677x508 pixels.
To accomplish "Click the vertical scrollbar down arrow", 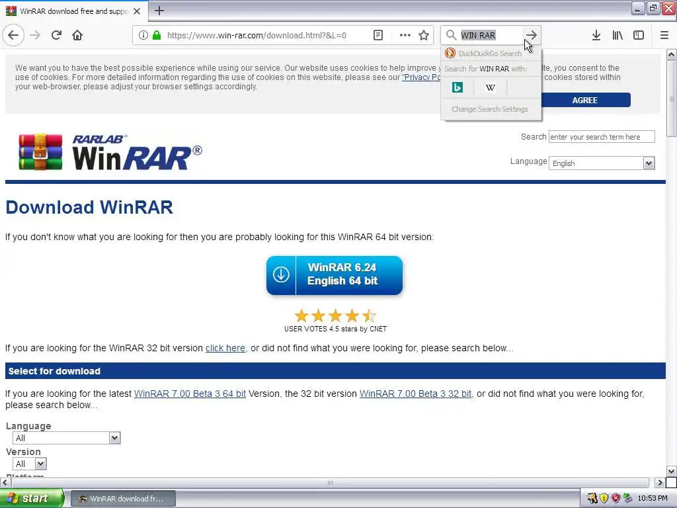I will [672, 471].
